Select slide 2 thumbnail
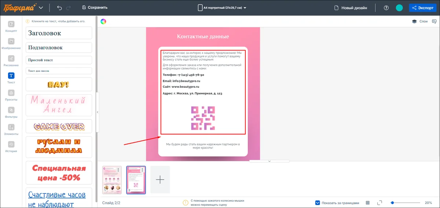The height and width of the screenshot is (208, 440). 136,180
